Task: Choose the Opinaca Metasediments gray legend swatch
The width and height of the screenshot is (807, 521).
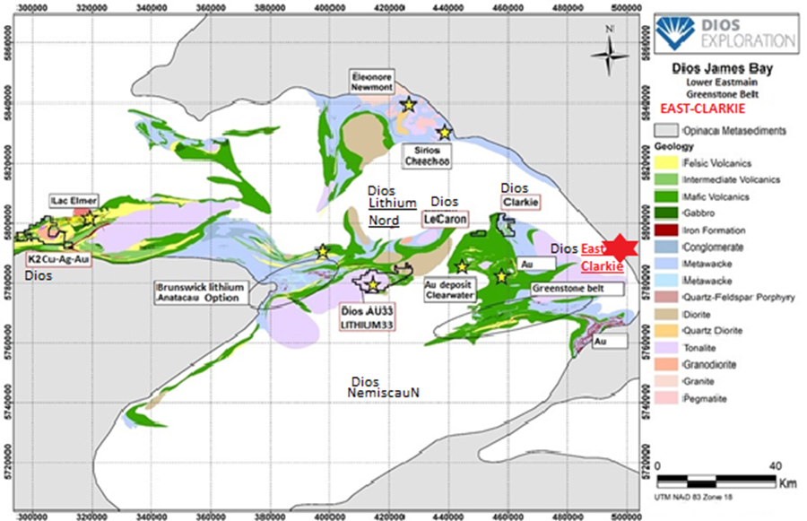Action: click(668, 130)
